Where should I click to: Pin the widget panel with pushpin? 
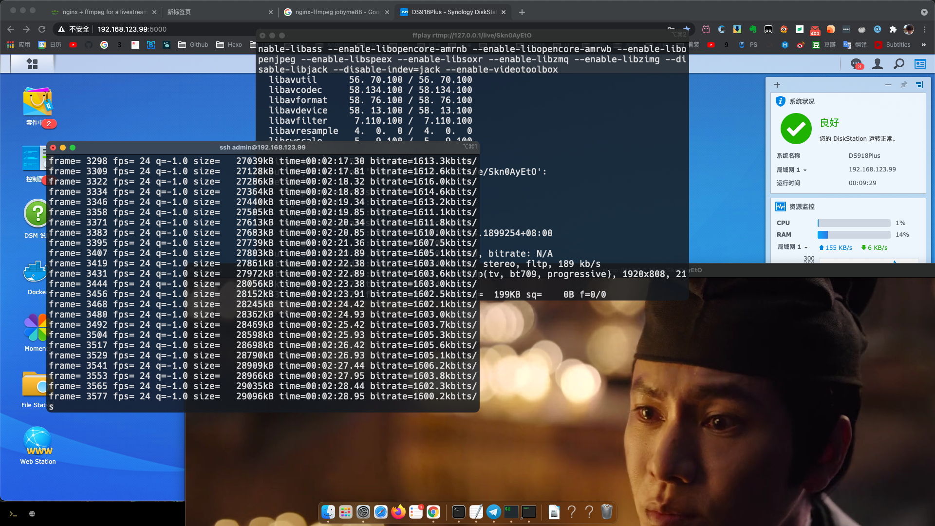pyautogui.click(x=904, y=85)
